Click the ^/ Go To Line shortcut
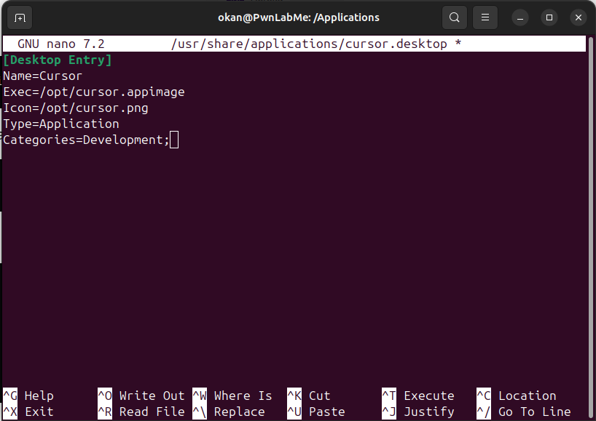This screenshot has height=421, width=596. click(524, 412)
